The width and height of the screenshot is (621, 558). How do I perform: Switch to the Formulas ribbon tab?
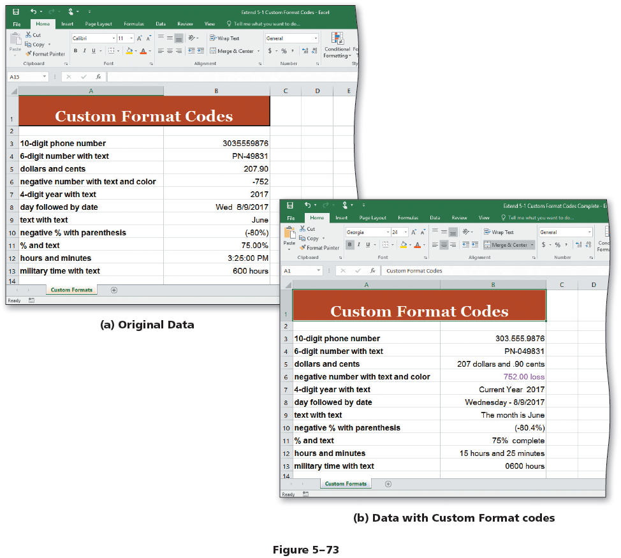point(134,24)
